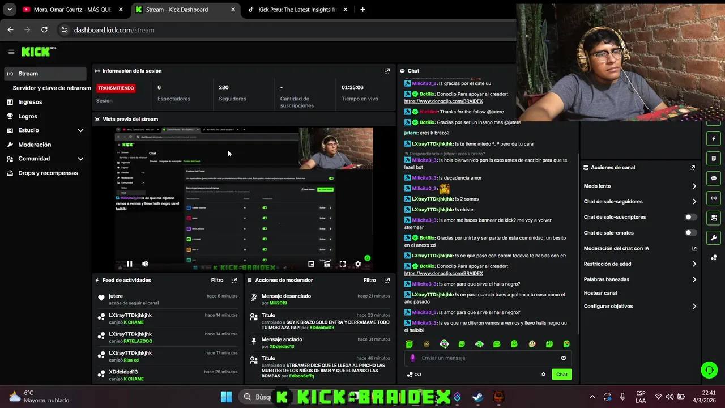Open Filtro in Acciones de moderador

pyautogui.click(x=370, y=280)
